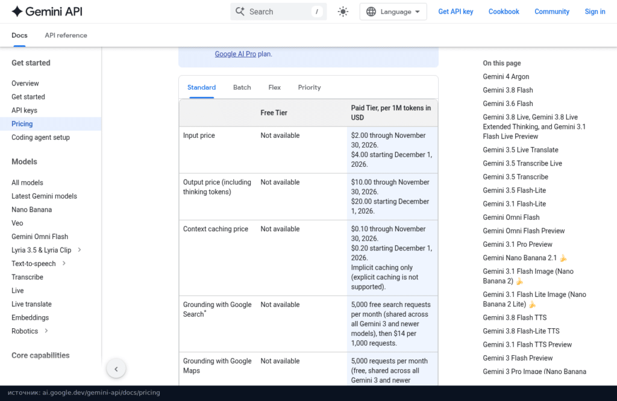Image resolution: width=617 pixels, height=401 pixels.
Task: Open Embeddings in the sidebar
Action: [30, 318]
